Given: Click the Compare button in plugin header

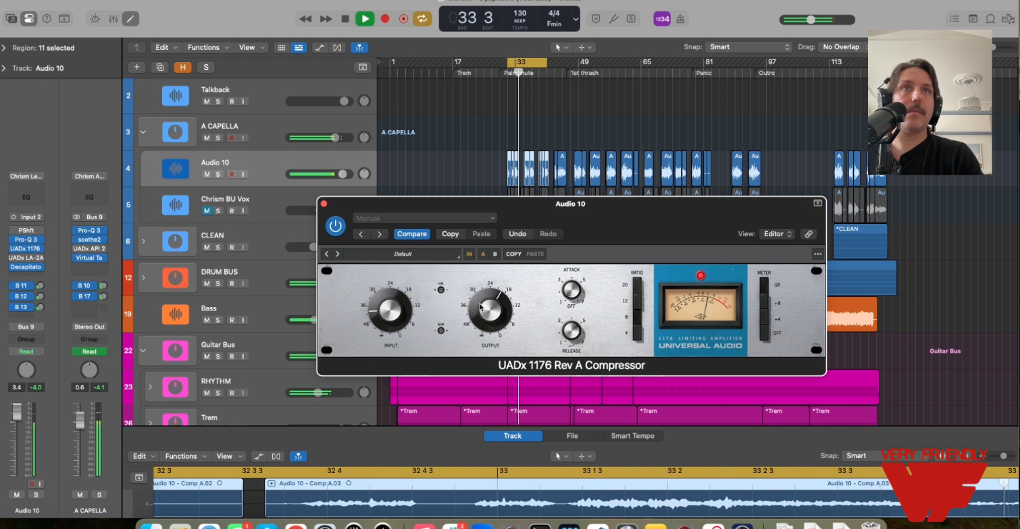Looking at the screenshot, I should pyautogui.click(x=411, y=234).
